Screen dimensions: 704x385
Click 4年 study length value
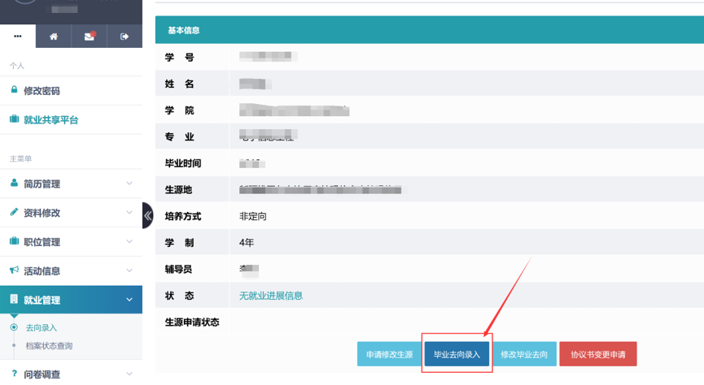tap(247, 243)
